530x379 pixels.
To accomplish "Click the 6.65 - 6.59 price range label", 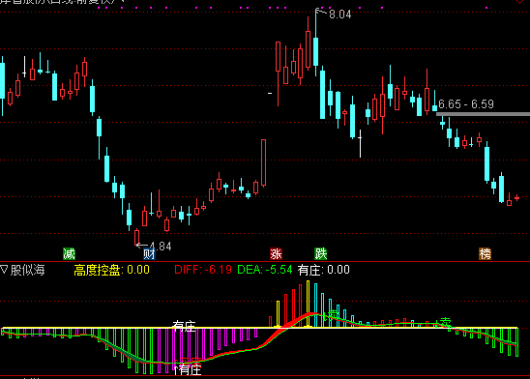I will pos(466,104).
